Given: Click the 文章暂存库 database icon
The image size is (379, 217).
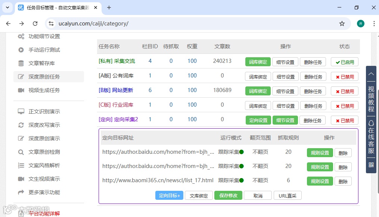Looking at the screenshot, I should [21, 64].
